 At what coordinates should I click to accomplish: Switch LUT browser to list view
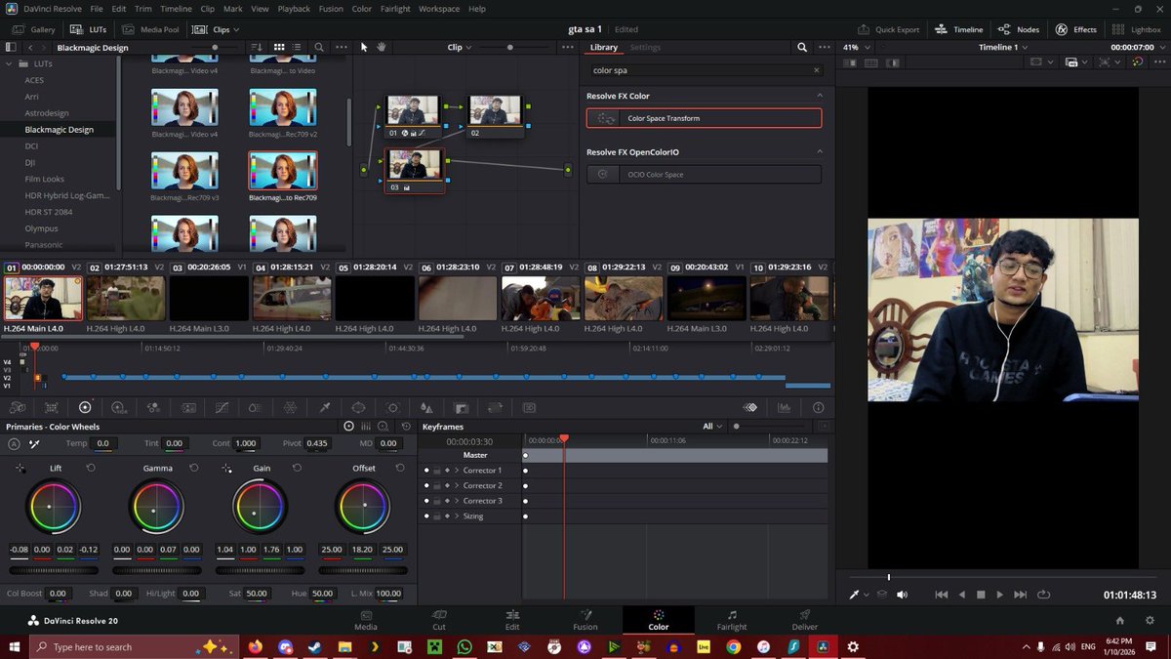point(297,47)
